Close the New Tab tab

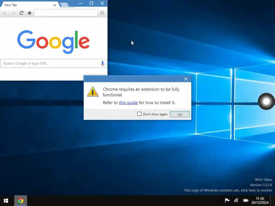pyautogui.click(x=55, y=5)
